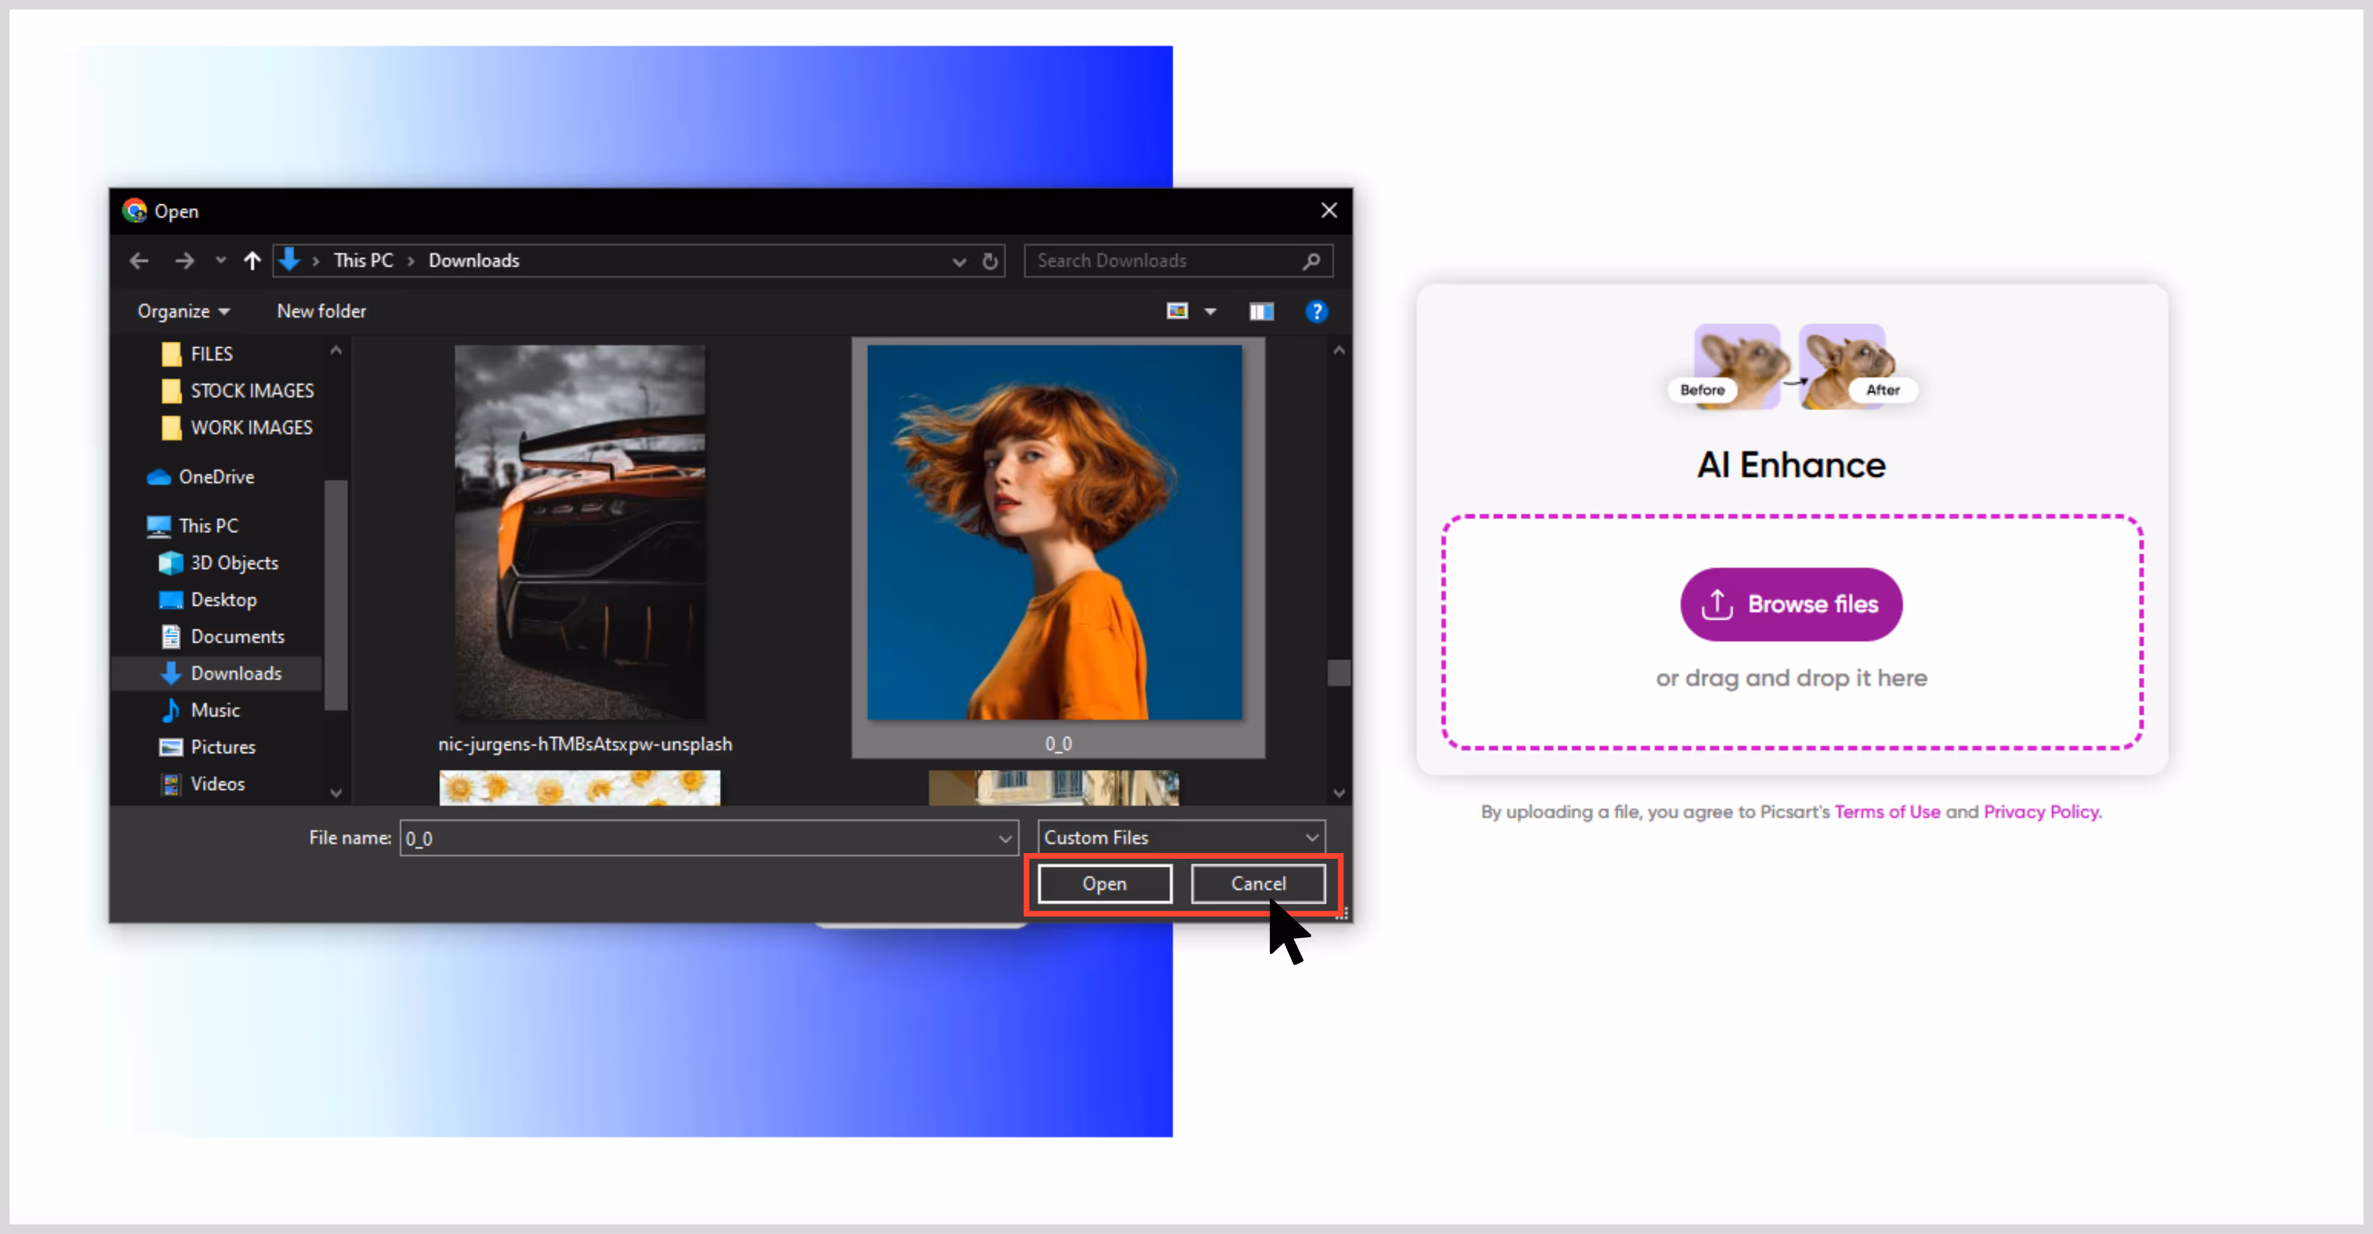Open Desktop in the sidebar

click(x=208, y=599)
